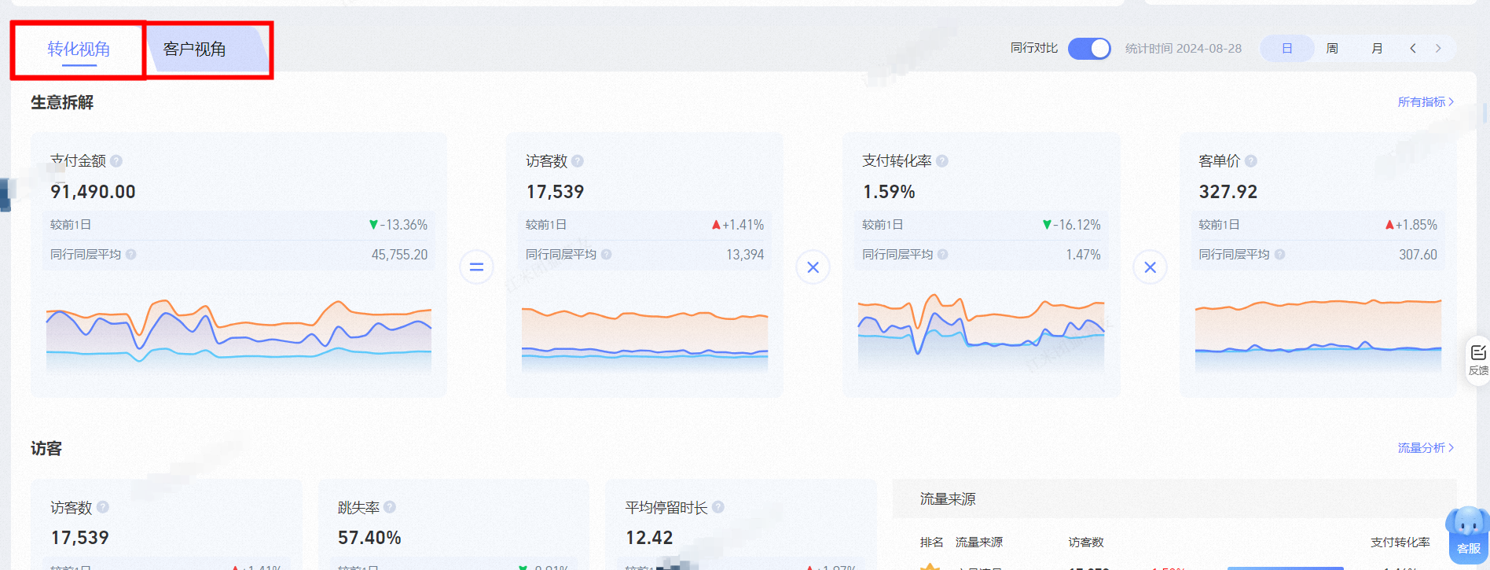Click help icon next to 跳失率

390,508
